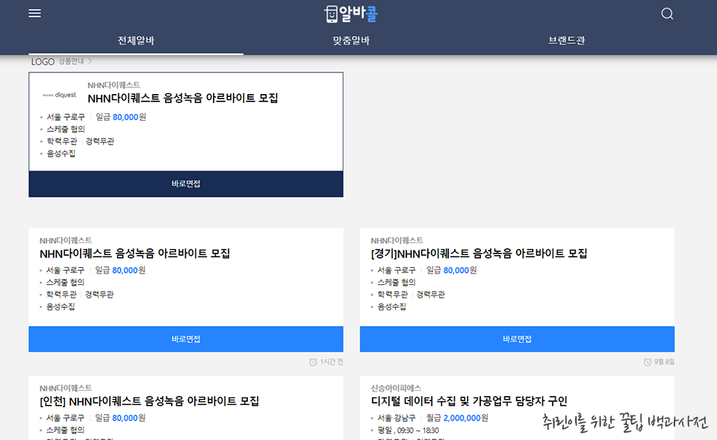Click 바로면접 on the [경기] job card
717x440 pixels.
517,339
